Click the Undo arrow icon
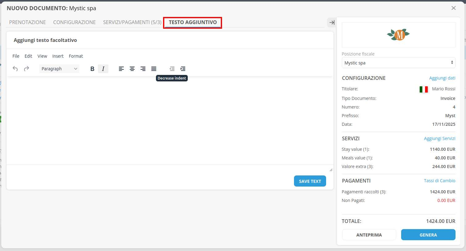 point(15,69)
